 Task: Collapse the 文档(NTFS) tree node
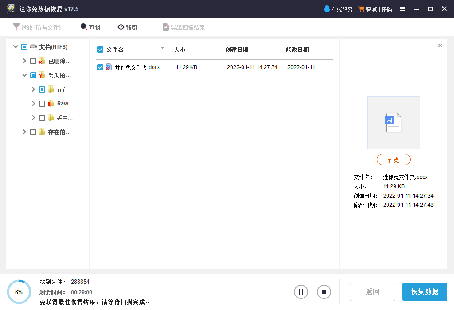pos(16,46)
